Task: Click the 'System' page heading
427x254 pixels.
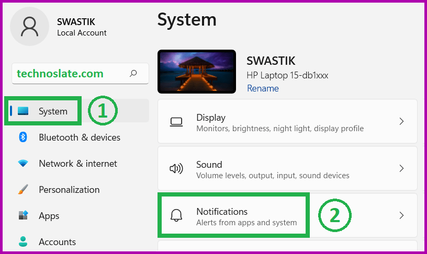Action: 187,19
